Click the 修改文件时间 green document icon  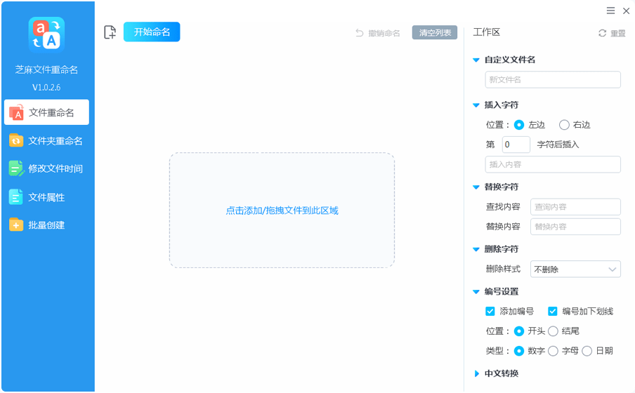click(x=16, y=168)
